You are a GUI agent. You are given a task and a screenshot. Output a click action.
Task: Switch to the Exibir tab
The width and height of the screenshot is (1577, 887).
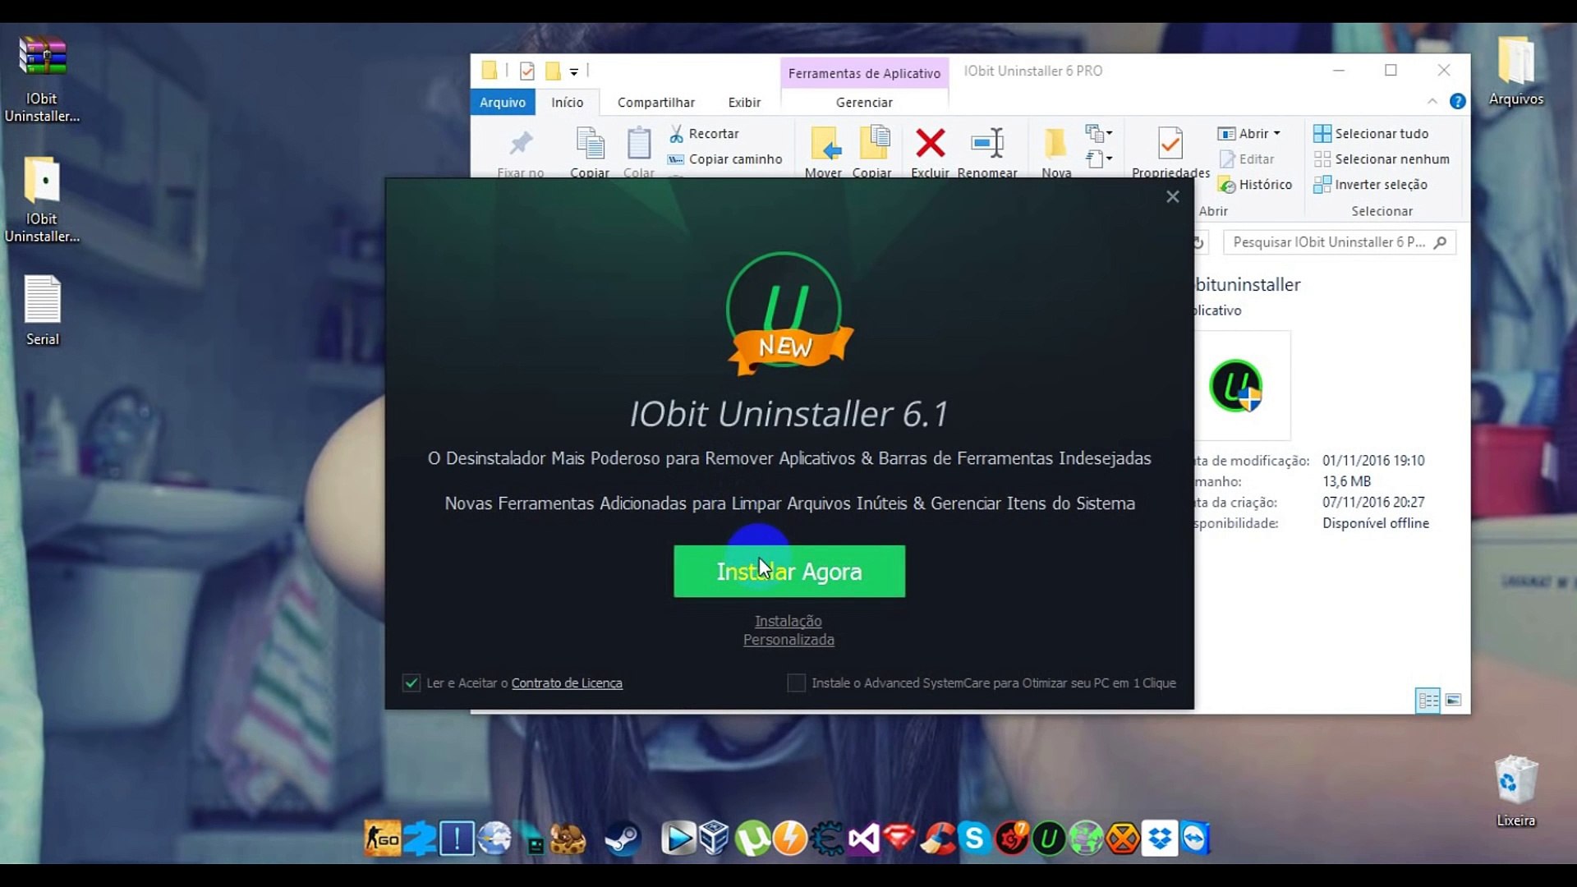(x=743, y=102)
